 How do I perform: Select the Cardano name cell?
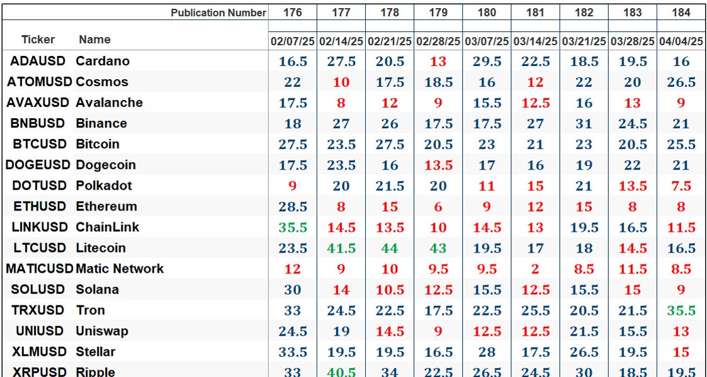[103, 61]
